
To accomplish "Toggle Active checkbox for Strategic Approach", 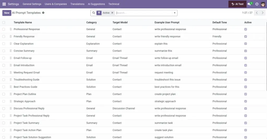I will click(x=246, y=101).
